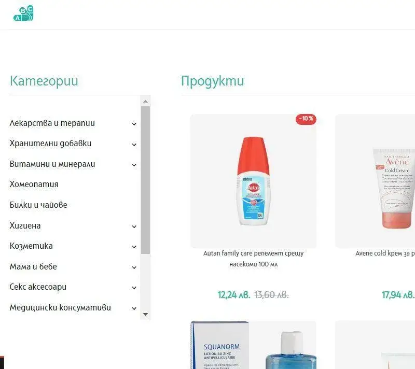
Task: Open Avene cold крем product title
Action: point(385,253)
